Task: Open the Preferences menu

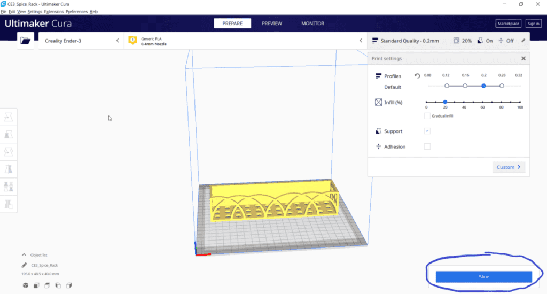Action: [x=76, y=12]
